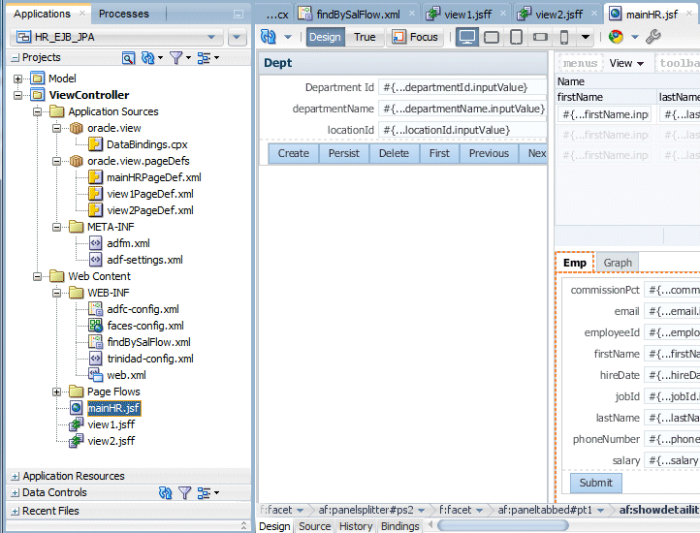The image size is (700, 533).
Task: Click the locationId input field
Action: (x=462, y=131)
